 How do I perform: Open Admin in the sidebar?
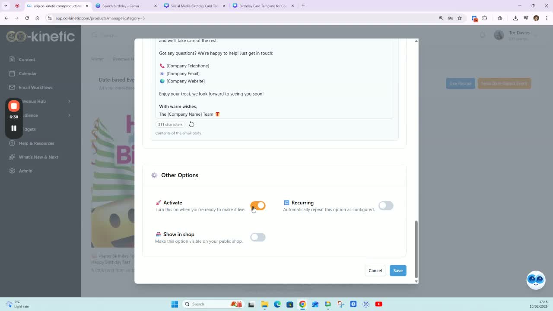click(25, 171)
